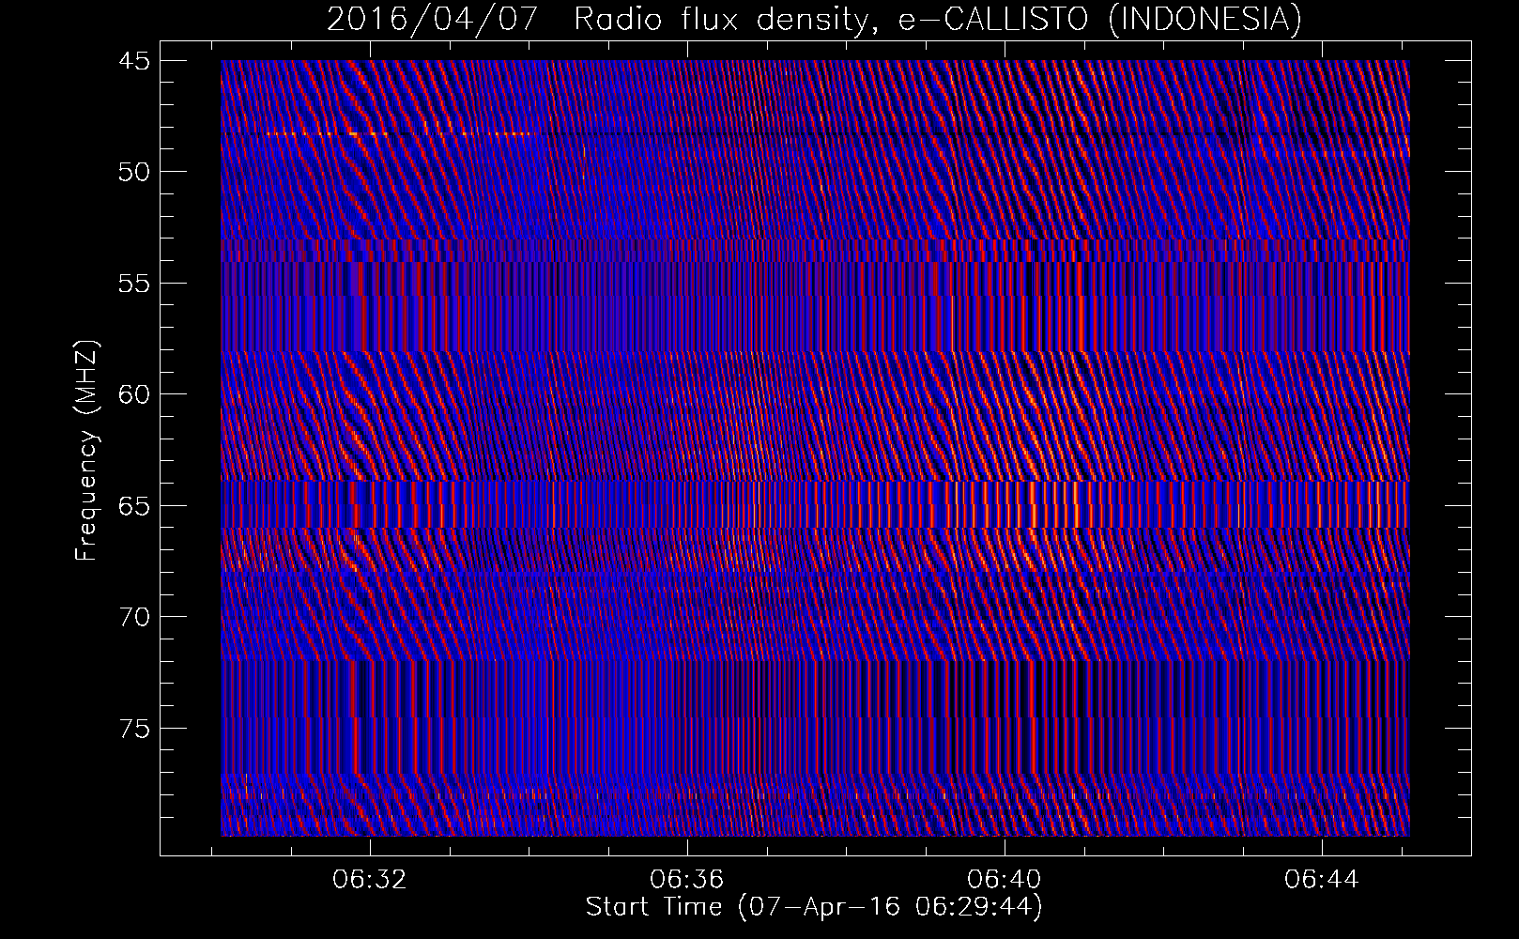Click the 06:32 time tick label
Viewport: 1519px width, 939px height.
(x=370, y=879)
